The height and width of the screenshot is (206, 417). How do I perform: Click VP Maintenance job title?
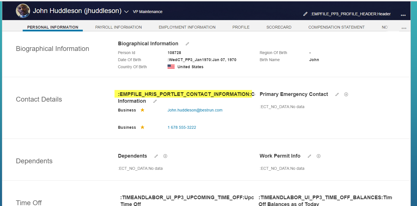[148, 12]
